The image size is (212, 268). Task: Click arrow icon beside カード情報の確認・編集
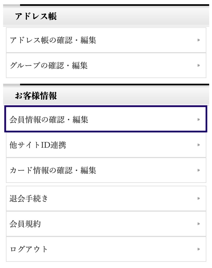click(199, 170)
